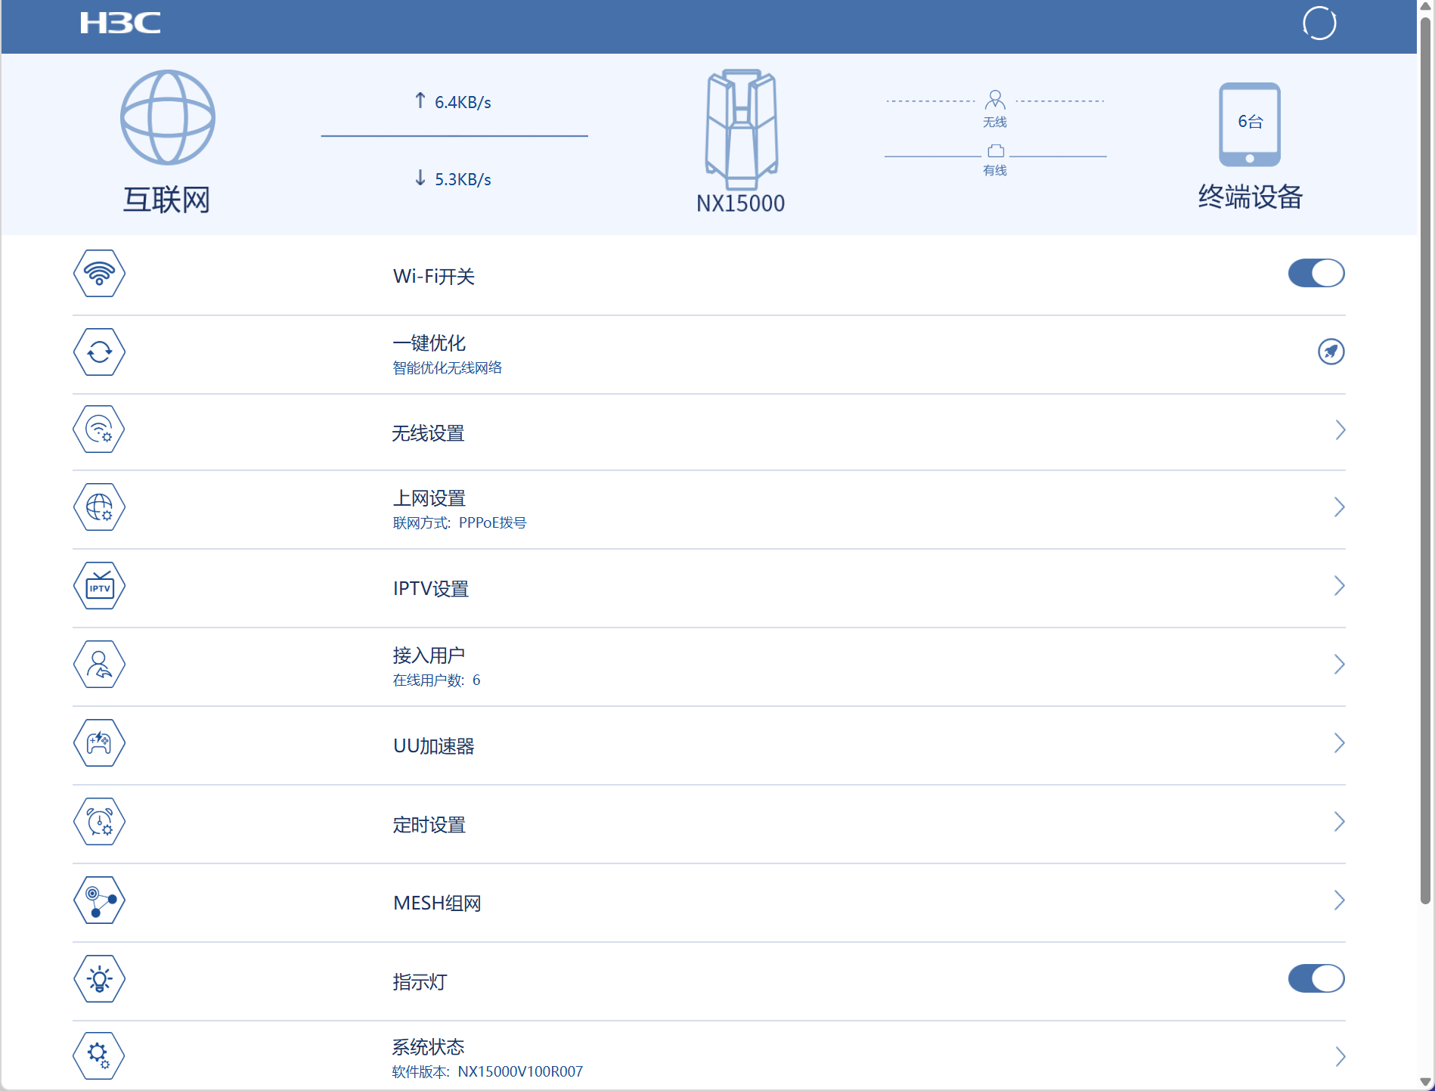The width and height of the screenshot is (1435, 1091).
Task: Click the 有线 label under wired icon
Action: point(995,170)
